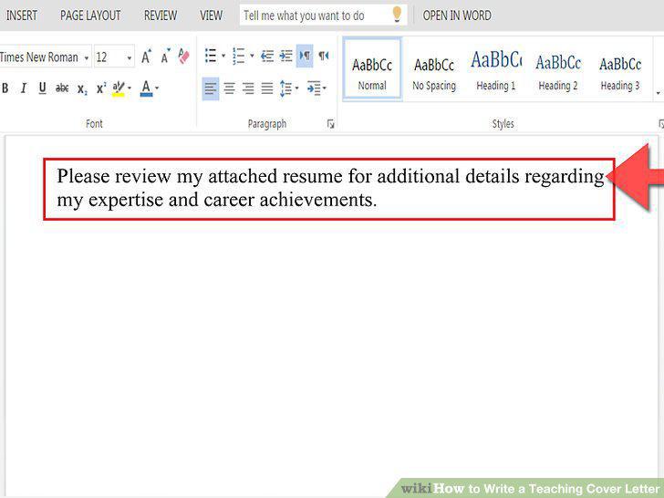Clear formatting with the eraser icon
Image resolution: width=664 pixels, height=498 pixels.
(184, 56)
